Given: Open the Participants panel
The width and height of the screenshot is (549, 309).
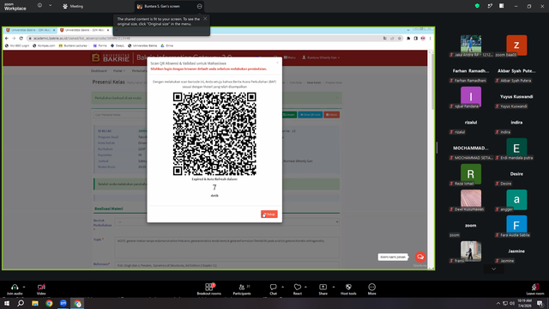Looking at the screenshot, I should point(242,289).
